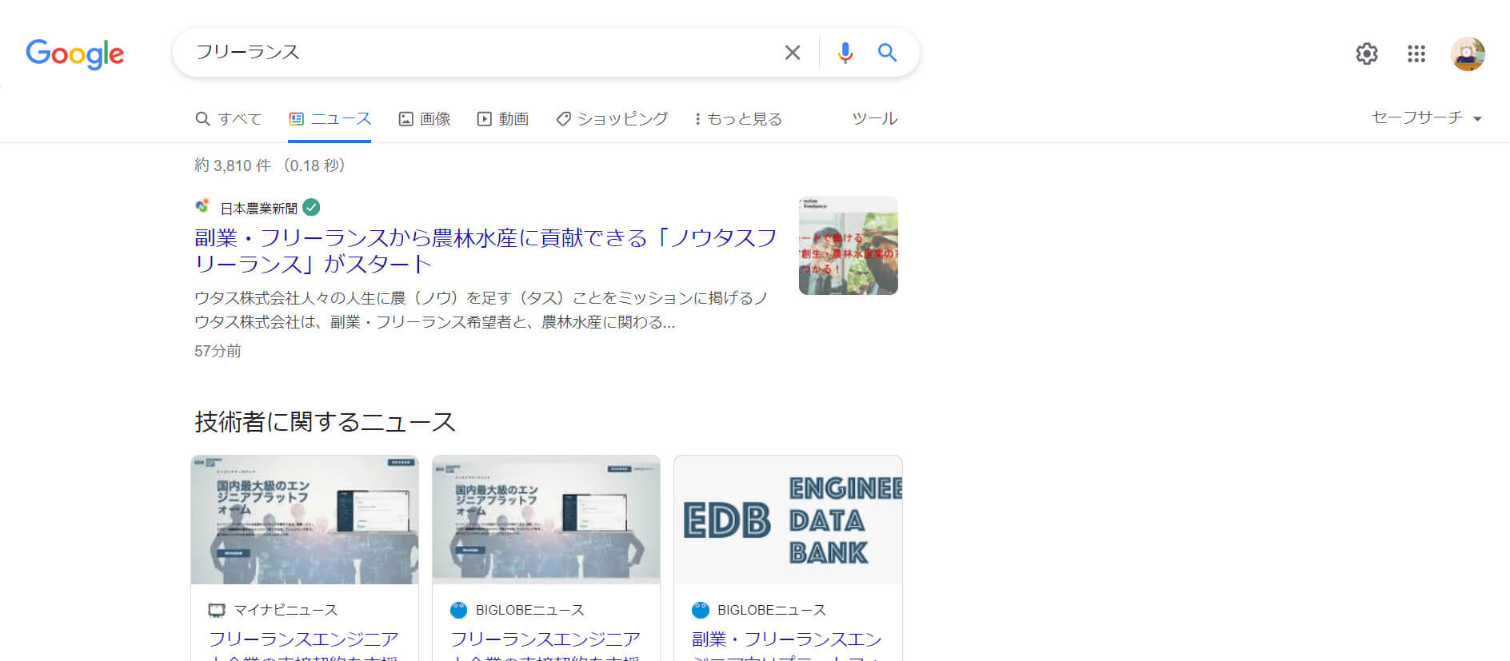Click the 57分前 timestamp
1510x661 pixels.
point(218,351)
